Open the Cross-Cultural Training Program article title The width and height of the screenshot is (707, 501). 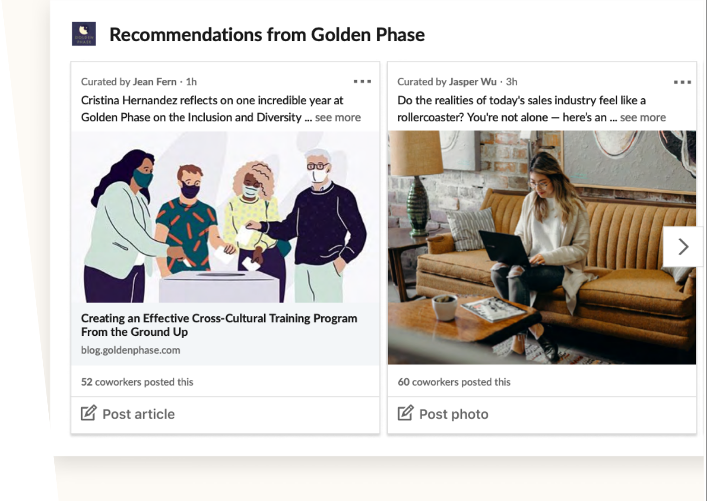[219, 325]
